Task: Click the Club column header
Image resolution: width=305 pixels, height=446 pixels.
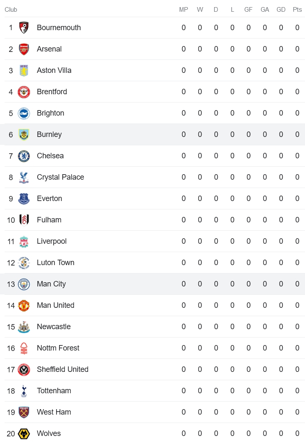Action: [11, 10]
